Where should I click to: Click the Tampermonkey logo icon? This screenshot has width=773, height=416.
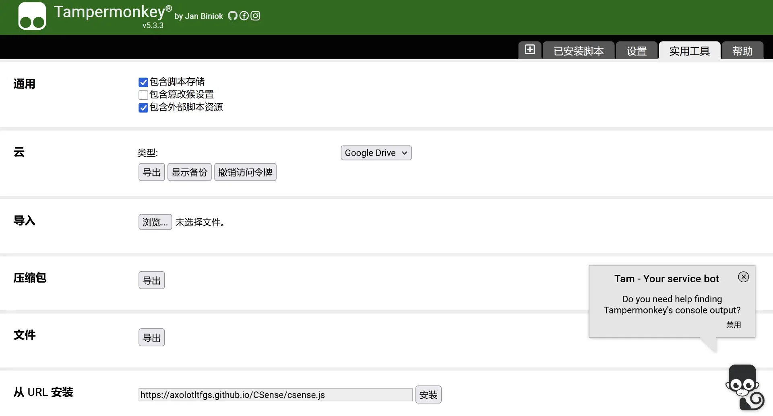coord(32,16)
